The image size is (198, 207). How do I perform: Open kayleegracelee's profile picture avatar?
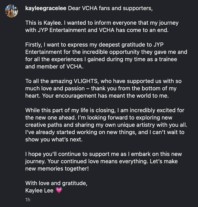click(12, 11)
